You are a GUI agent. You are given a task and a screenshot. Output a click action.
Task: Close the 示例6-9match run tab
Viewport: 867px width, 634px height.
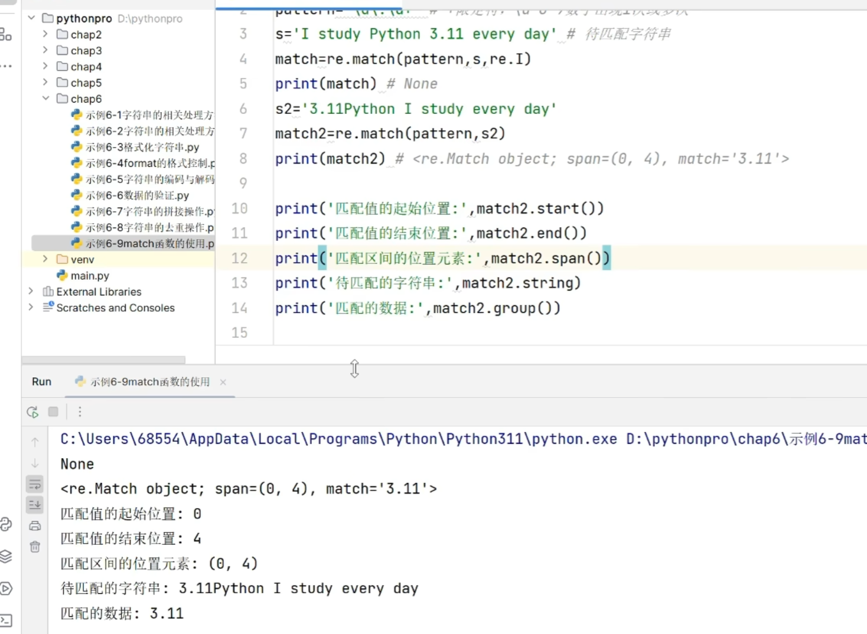click(223, 382)
